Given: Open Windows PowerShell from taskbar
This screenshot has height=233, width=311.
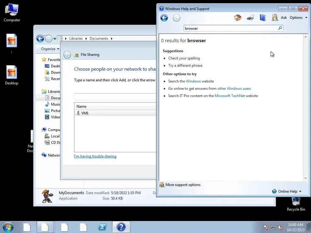Looking at the screenshot, I should pos(102,227).
